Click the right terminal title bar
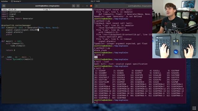The height and width of the screenshot is (111, 198). [140, 6]
